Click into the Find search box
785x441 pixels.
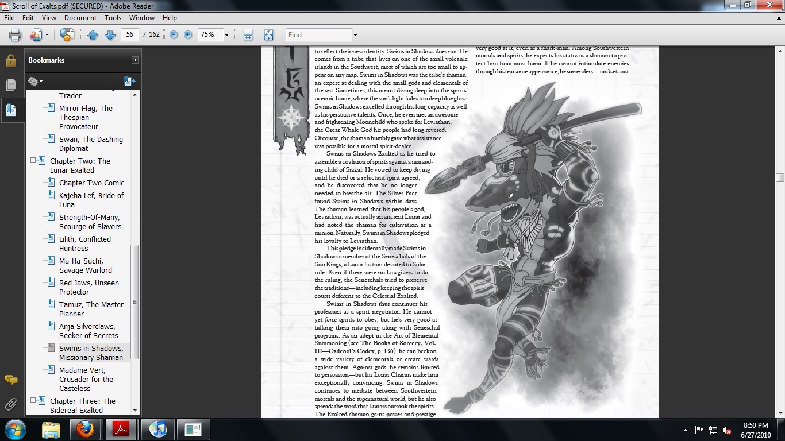[x=320, y=35]
